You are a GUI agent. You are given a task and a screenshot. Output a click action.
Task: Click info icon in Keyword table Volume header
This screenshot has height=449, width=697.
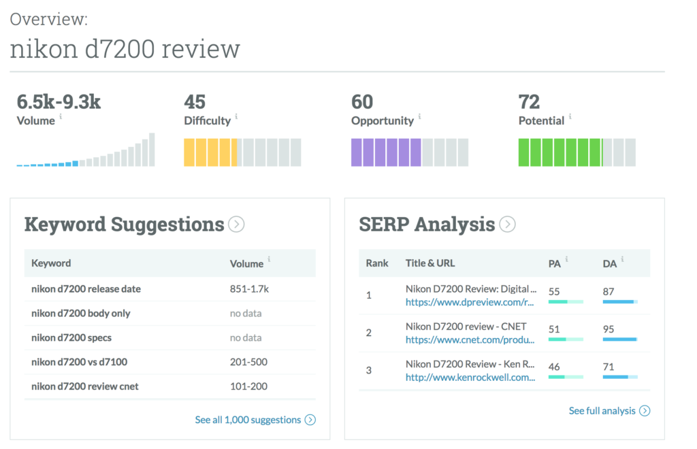pos(269,259)
